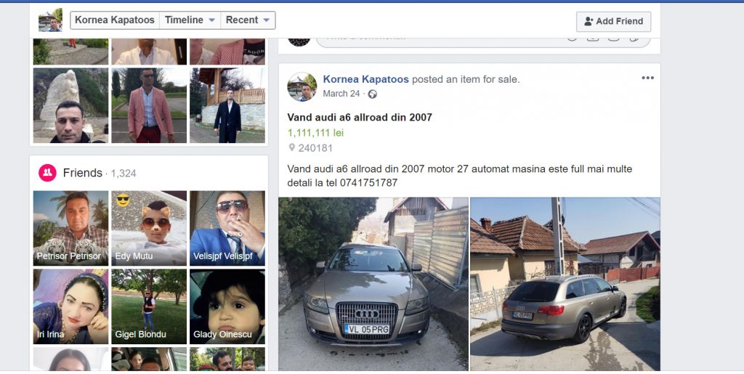Click the Kornea Kapatoos header tab
Screen dimensions: 744x374
(115, 20)
